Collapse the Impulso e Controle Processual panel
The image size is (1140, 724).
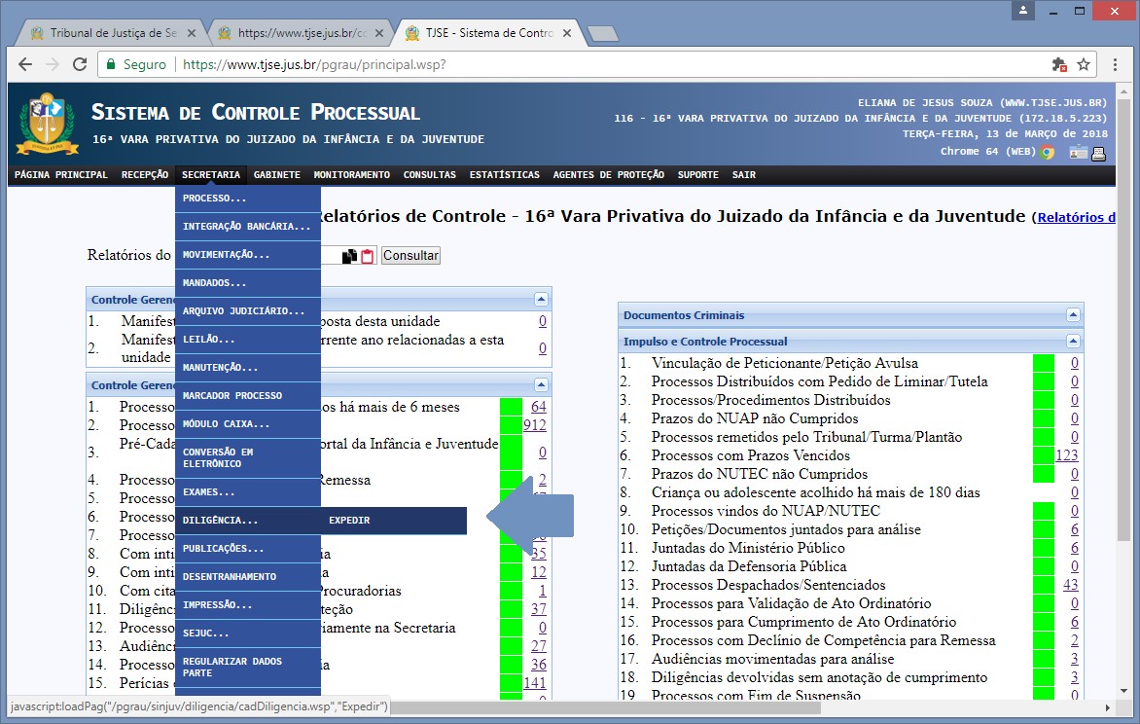pyautogui.click(x=1073, y=342)
